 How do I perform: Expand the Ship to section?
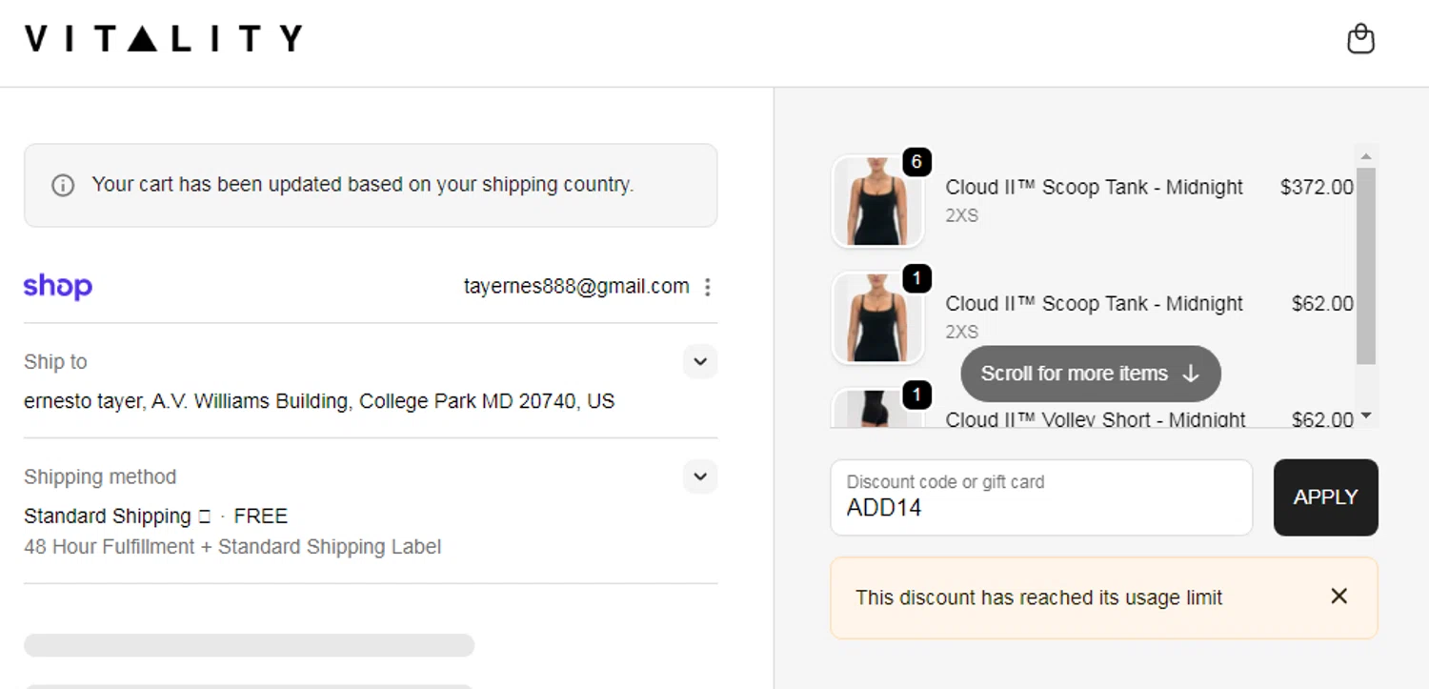(x=700, y=362)
